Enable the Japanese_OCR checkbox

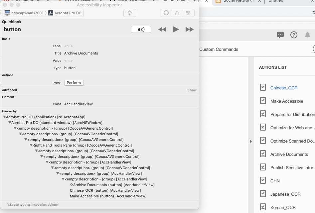(x=263, y=194)
